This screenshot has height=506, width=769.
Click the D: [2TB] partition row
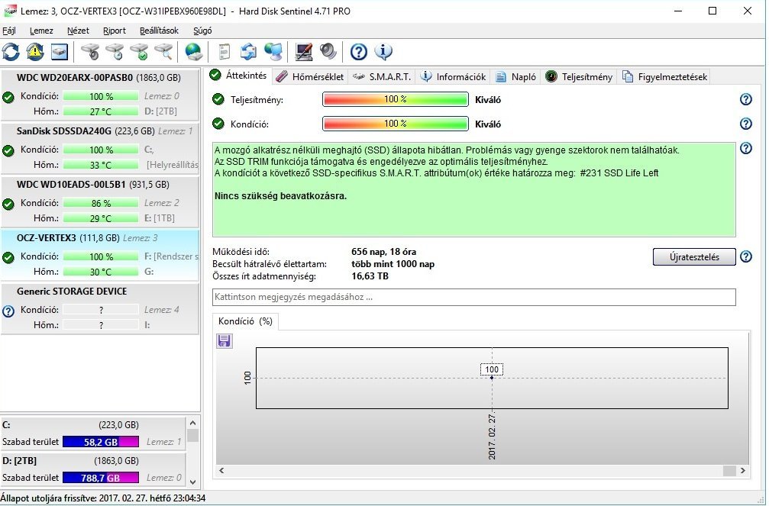93,469
